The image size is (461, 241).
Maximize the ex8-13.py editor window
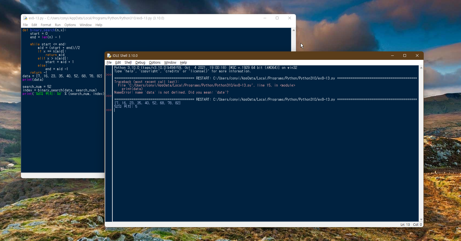277,18
